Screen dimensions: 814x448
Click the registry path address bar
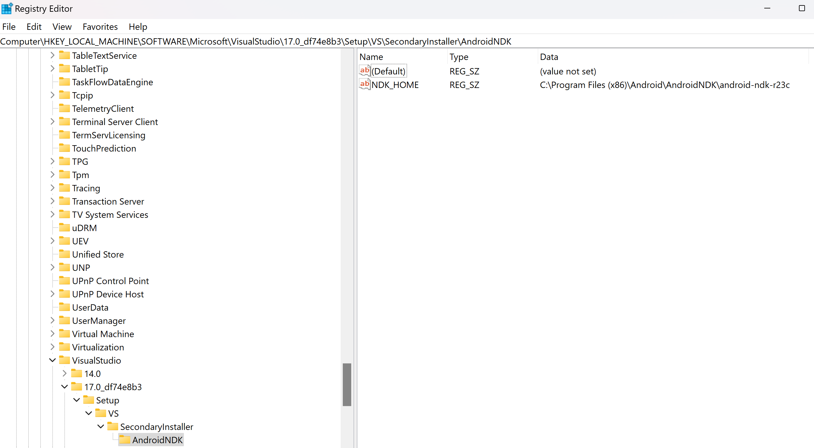(x=407, y=41)
